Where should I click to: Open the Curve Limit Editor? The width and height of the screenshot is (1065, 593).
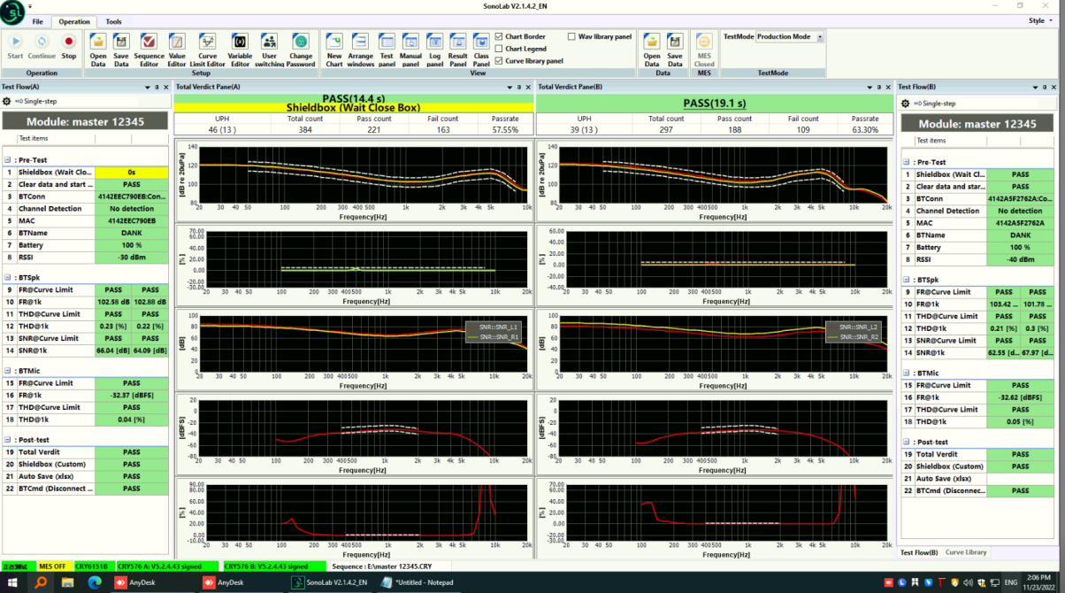coord(207,46)
